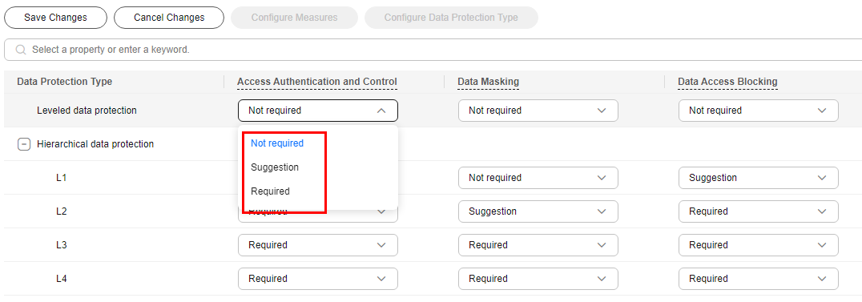Image resolution: width=862 pixels, height=302 pixels.
Task: Click the Data Masking column header
Action: point(488,82)
